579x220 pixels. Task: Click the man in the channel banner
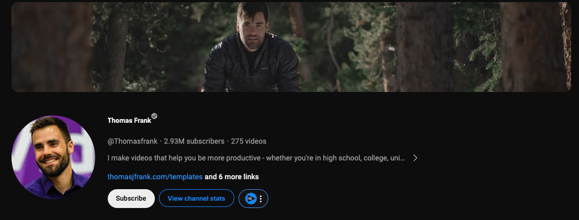pyautogui.click(x=252, y=26)
